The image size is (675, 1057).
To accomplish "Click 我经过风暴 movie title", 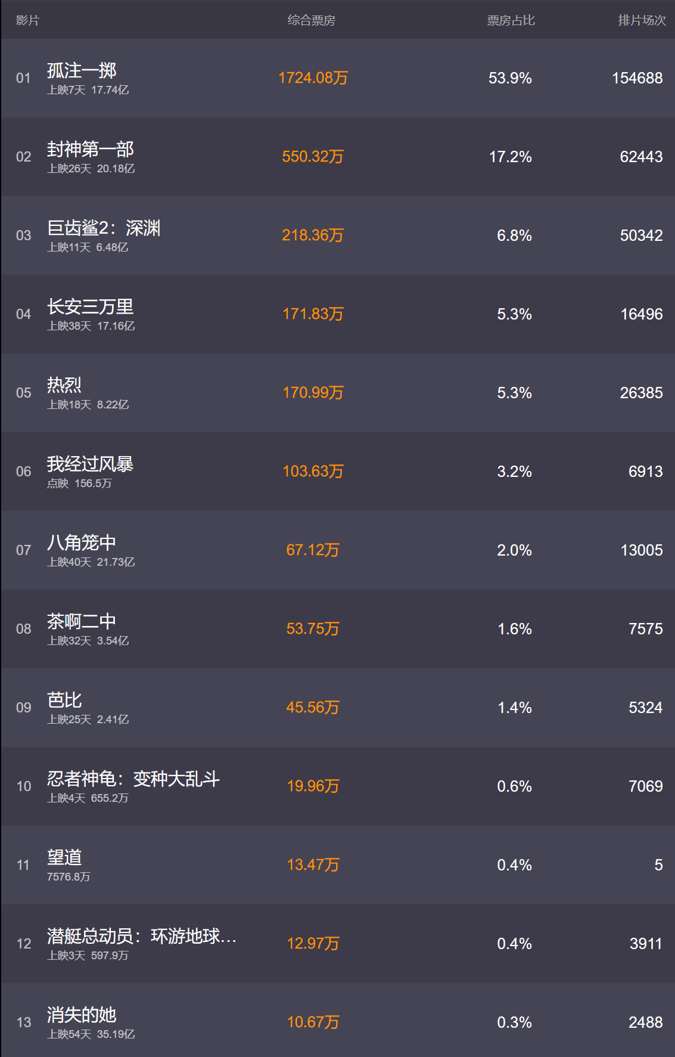I will [91, 464].
